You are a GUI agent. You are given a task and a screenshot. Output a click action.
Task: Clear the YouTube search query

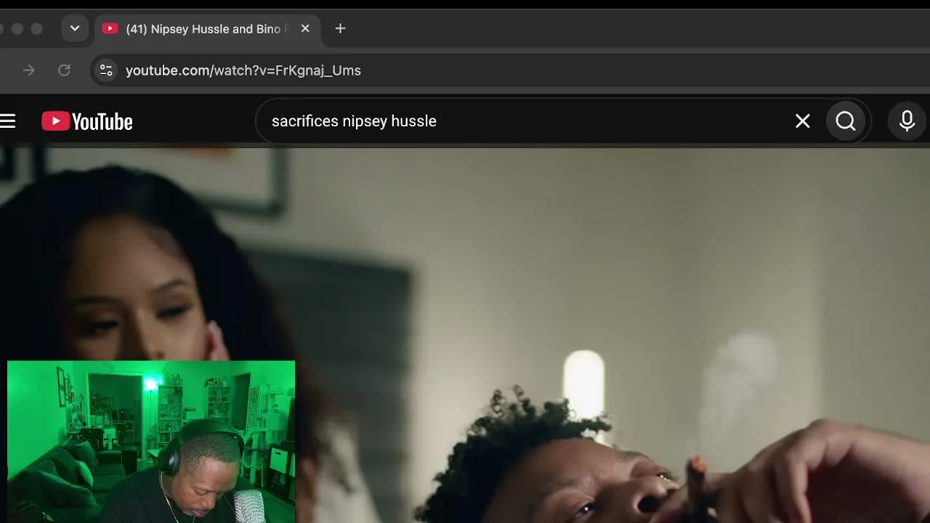(x=802, y=121)
